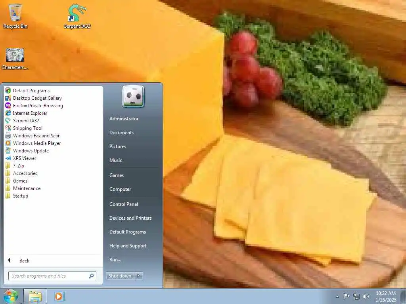The width and height of the screenshot is (406, 304).
Task: Launch Windows Media Player from the taskbar
Action: (x=59, y=296)
